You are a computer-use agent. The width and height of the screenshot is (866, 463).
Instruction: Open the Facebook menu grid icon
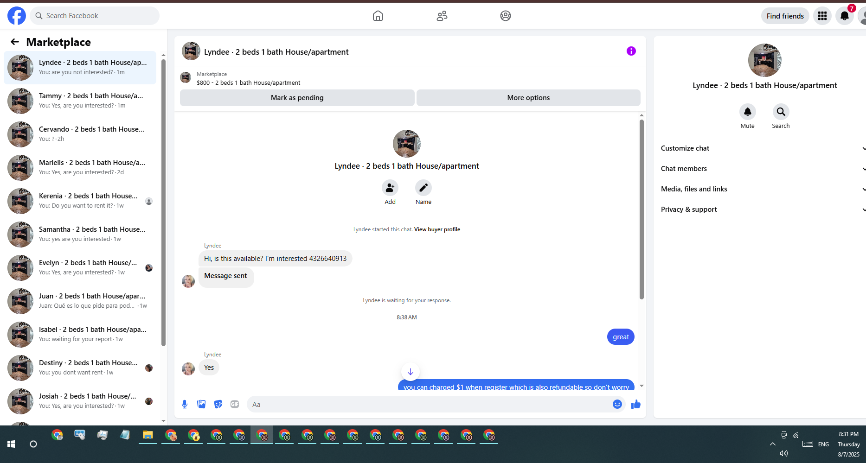click(822, 16)
